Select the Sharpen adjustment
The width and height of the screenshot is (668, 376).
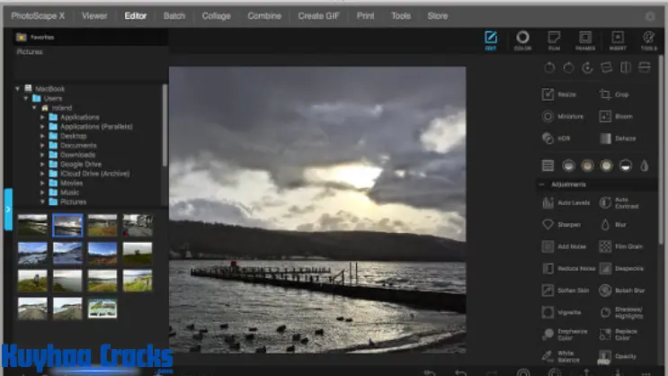coord(561,224)
